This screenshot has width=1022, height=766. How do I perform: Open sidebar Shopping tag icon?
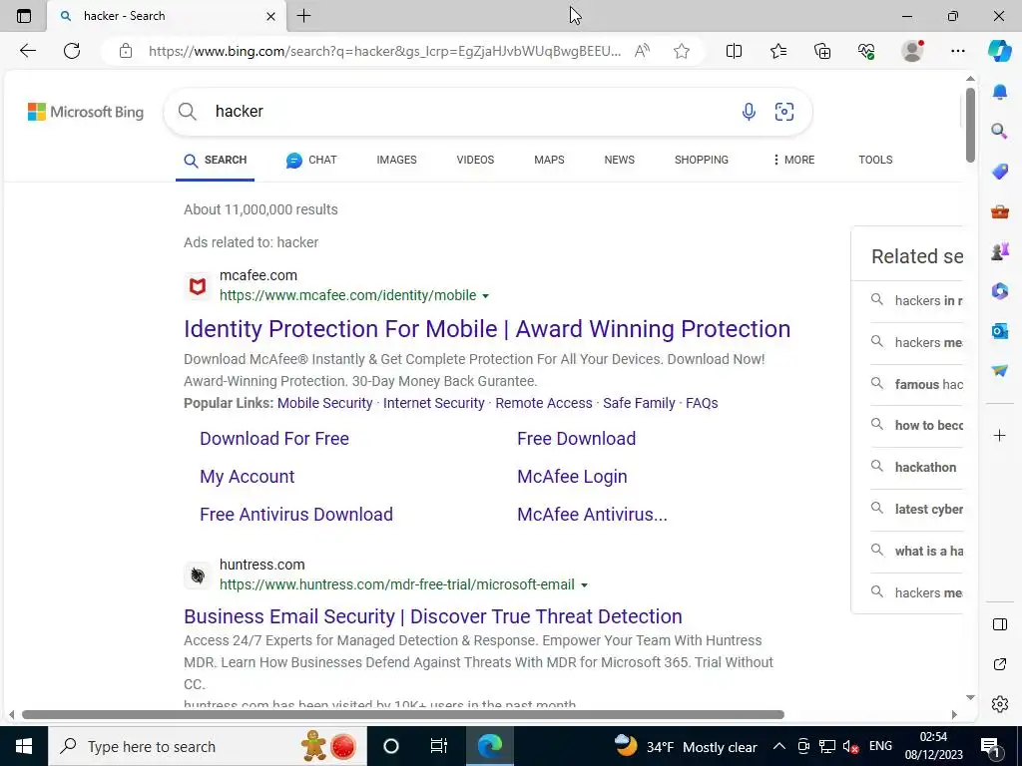1000,172
